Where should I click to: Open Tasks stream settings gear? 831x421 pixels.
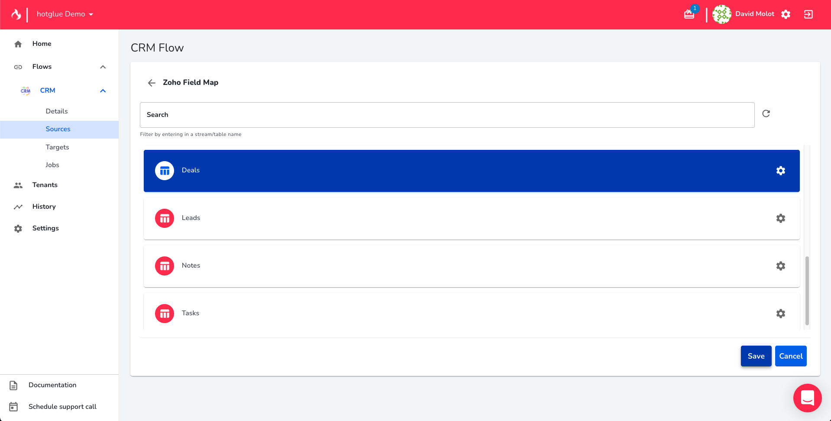point(780,314)
